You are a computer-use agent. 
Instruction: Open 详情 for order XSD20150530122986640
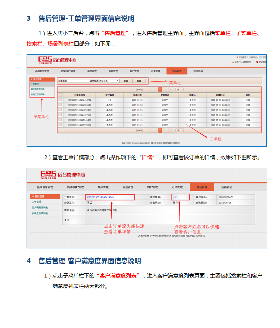(x=248, y=105)
